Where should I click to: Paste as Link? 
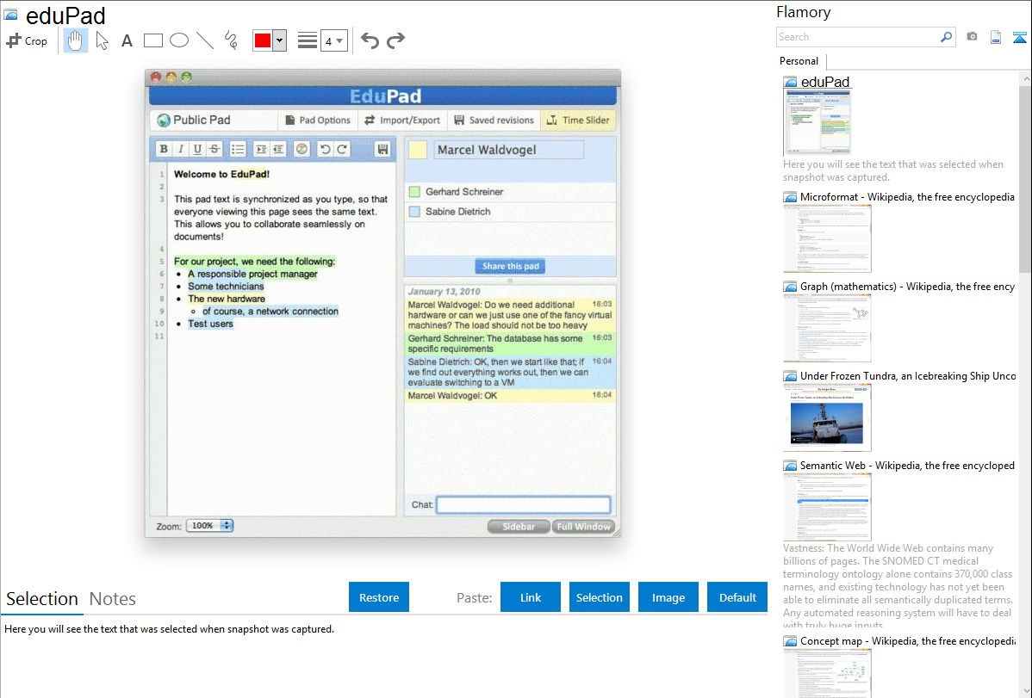[531, 597]
